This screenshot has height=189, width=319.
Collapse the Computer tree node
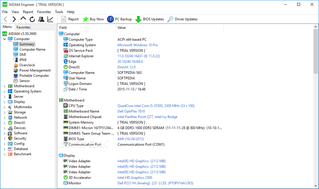[x=4, y=39]
